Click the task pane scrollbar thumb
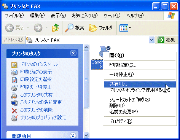This screenshot has height=140, width=180. [x=86, y=80]
